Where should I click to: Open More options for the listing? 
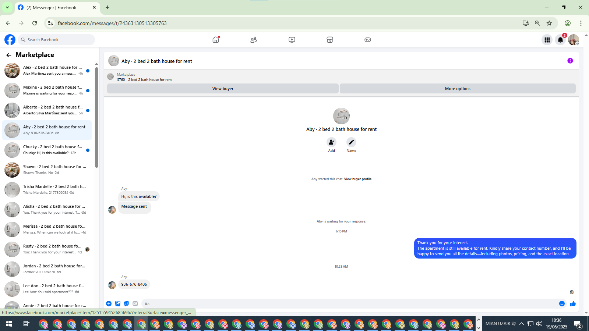458,89
